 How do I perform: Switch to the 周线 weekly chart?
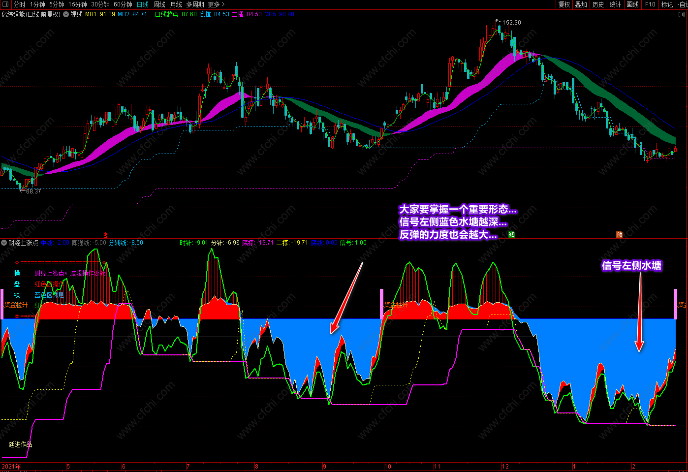tap(159, 4)
